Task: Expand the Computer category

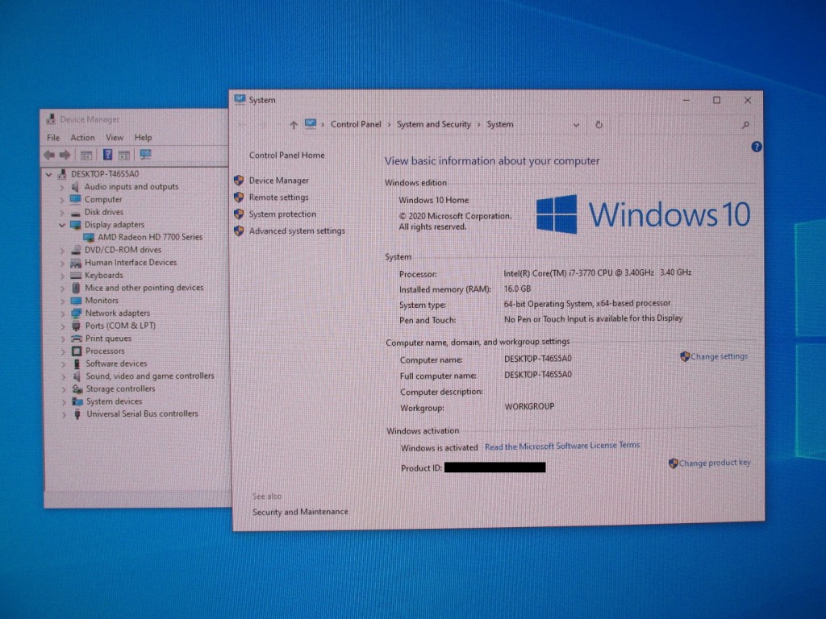Action: point(61,200)
